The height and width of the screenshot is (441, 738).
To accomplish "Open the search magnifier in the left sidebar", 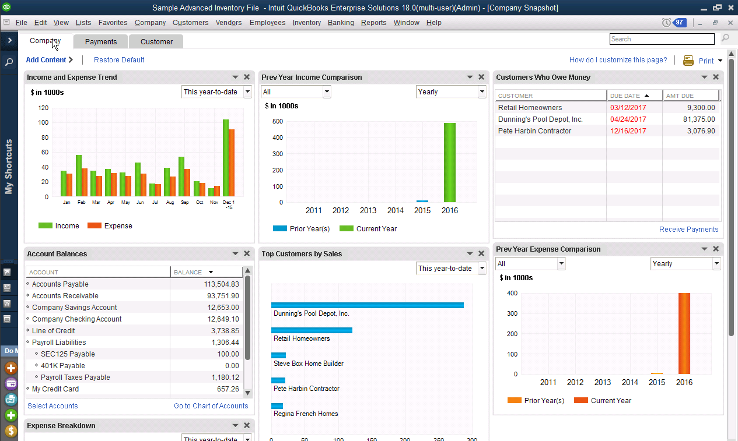I will tap(8, 61).
